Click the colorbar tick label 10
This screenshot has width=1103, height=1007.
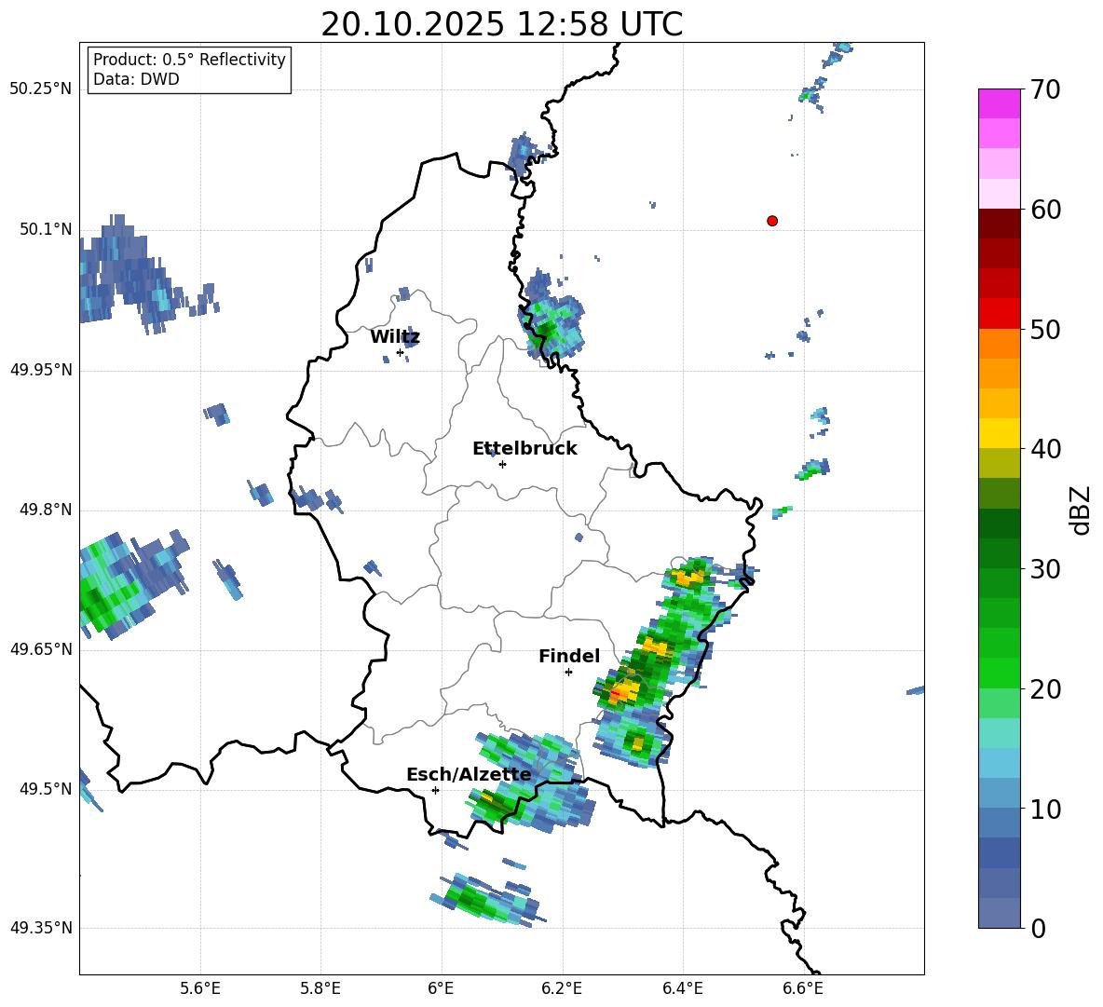pos(1044,810)
